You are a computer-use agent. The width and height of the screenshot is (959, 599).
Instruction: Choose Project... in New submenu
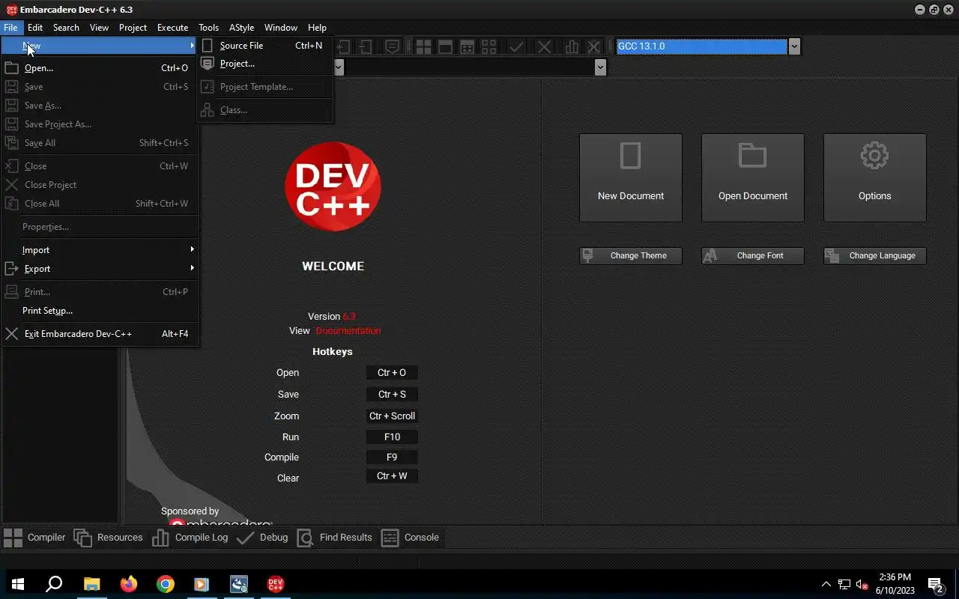point(265,64)
